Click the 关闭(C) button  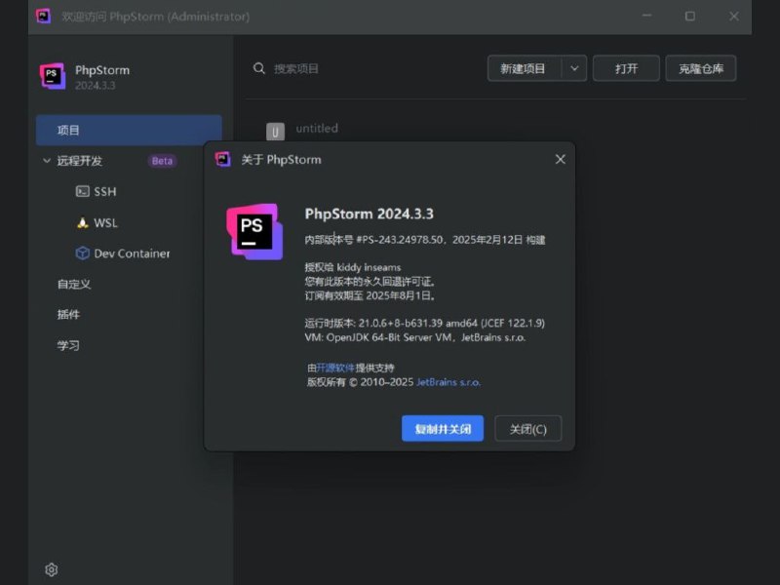point(528,428)
